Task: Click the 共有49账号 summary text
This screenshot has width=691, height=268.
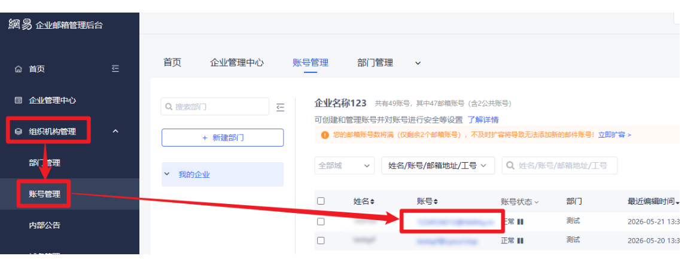Action: pyautogui.click(x=443, y=104)
